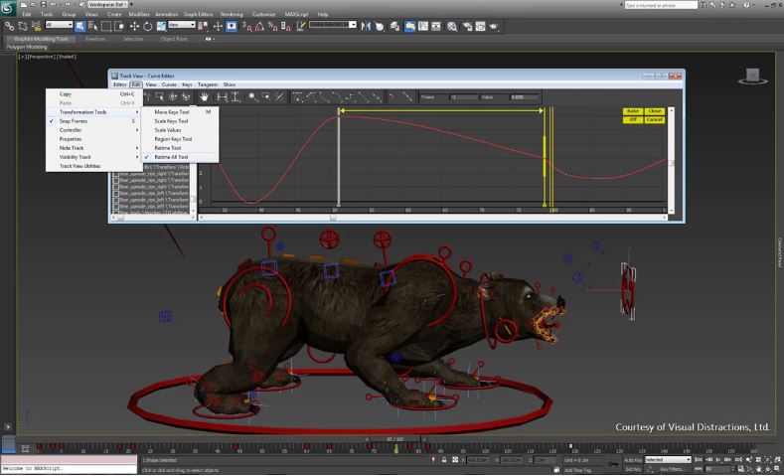Viewport: 784px width, 476px height.
Task: Select the Pan hand tool in Curve Editor
Action: tap(204, 97)
